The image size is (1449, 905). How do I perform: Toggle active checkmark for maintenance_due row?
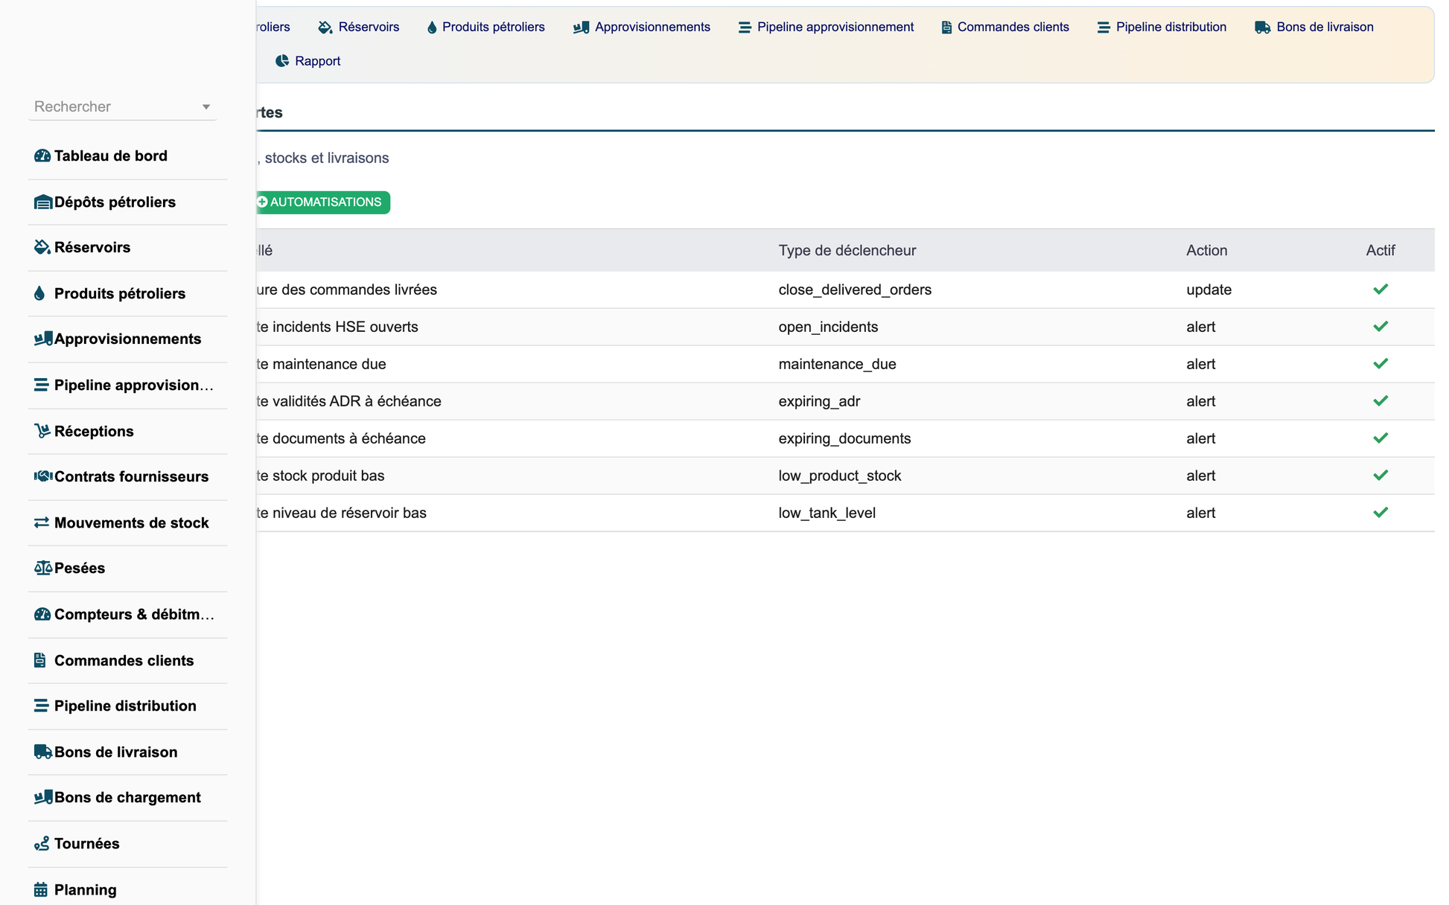point(1380,364)
